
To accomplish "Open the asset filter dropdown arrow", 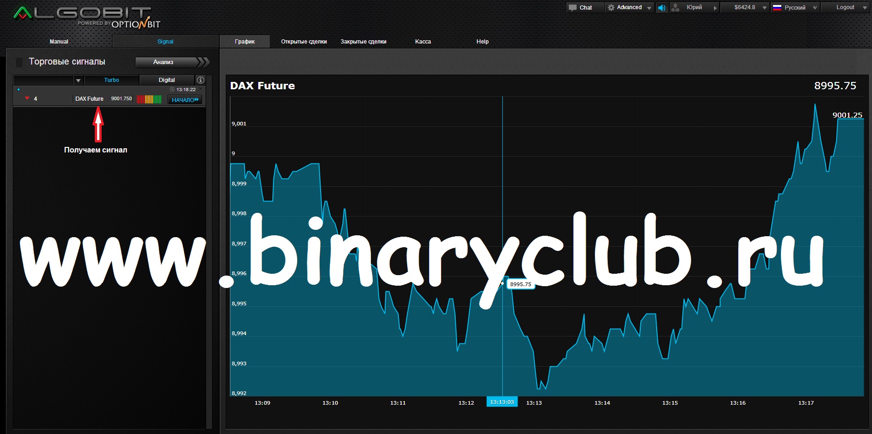I will pyautogui.click(x=78, y=81).
